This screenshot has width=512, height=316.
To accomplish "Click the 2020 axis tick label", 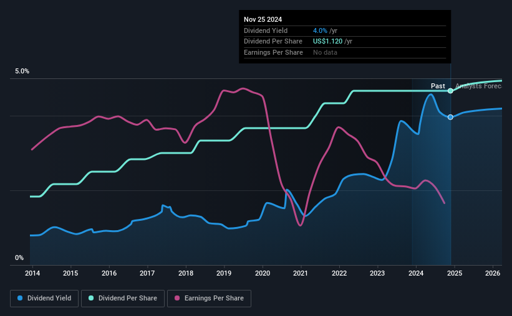I will [263, 273].
